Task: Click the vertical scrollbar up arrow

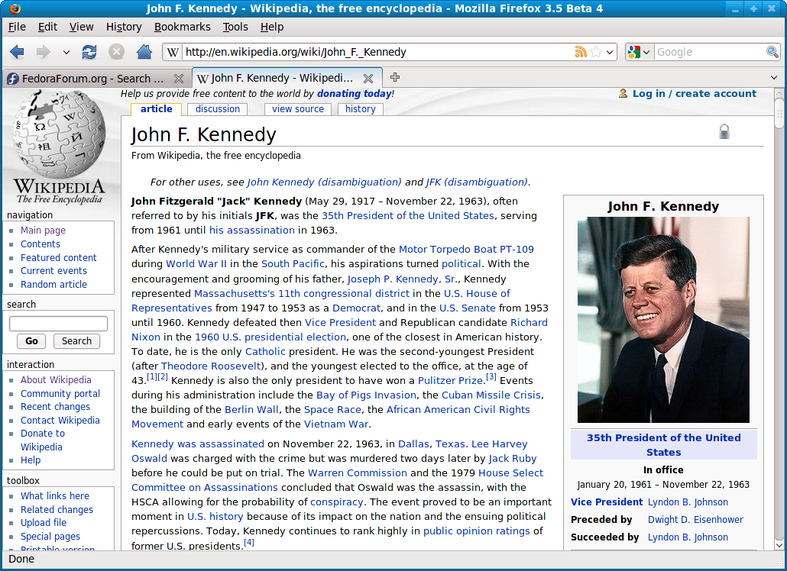Action: 779,93
